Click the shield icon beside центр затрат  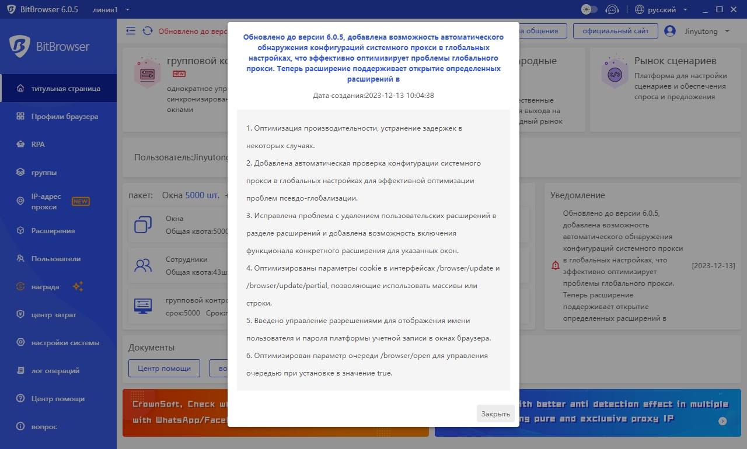[20, 315]
